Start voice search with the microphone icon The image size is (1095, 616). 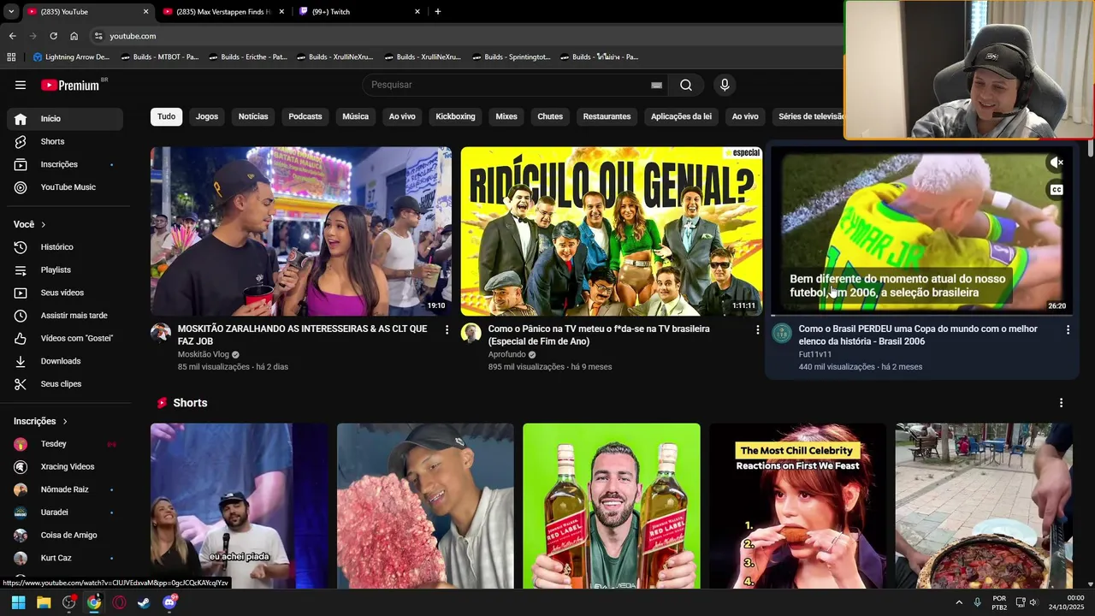tap(725, 85)
